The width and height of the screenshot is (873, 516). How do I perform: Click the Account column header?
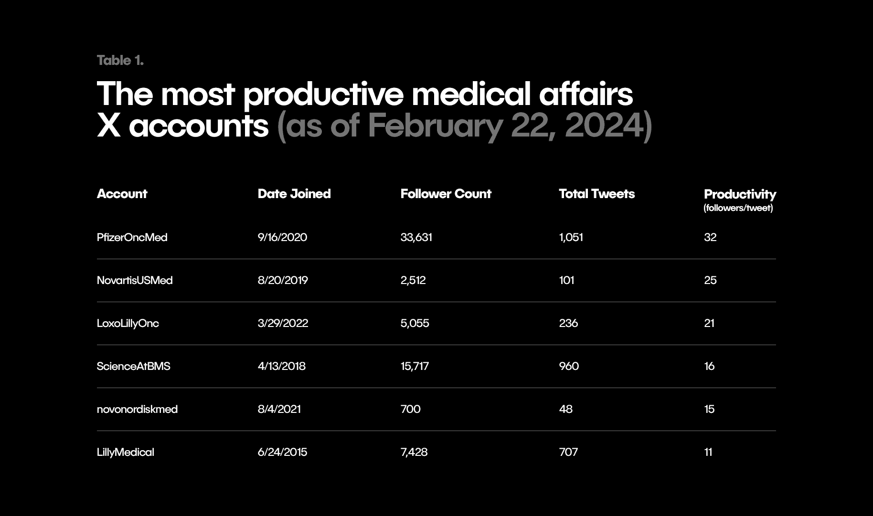[122, 194]
